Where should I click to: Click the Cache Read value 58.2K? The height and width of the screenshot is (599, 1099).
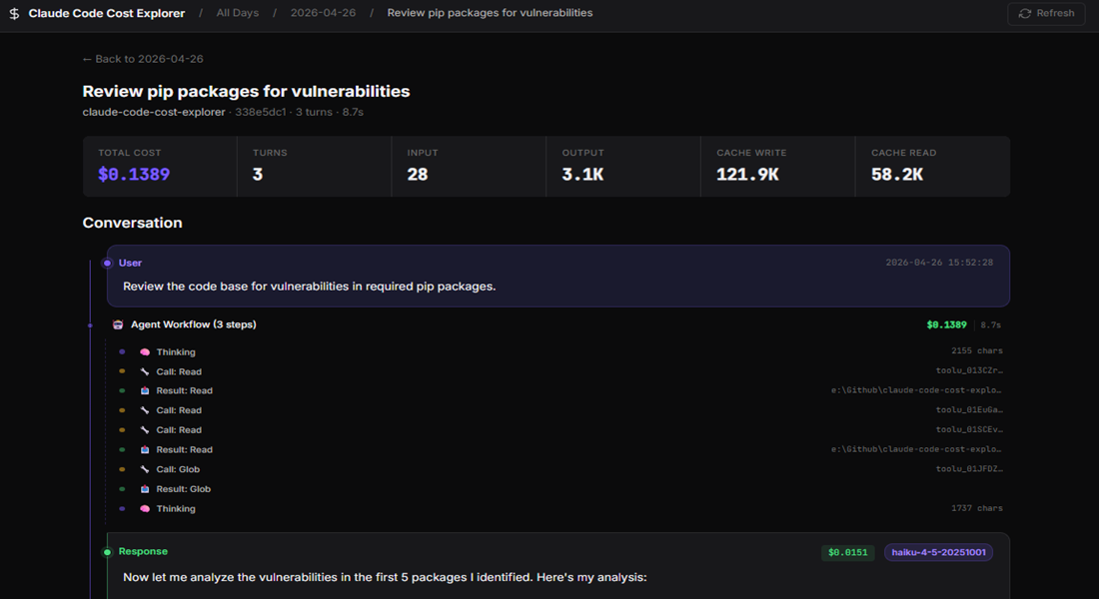[897, 175]
